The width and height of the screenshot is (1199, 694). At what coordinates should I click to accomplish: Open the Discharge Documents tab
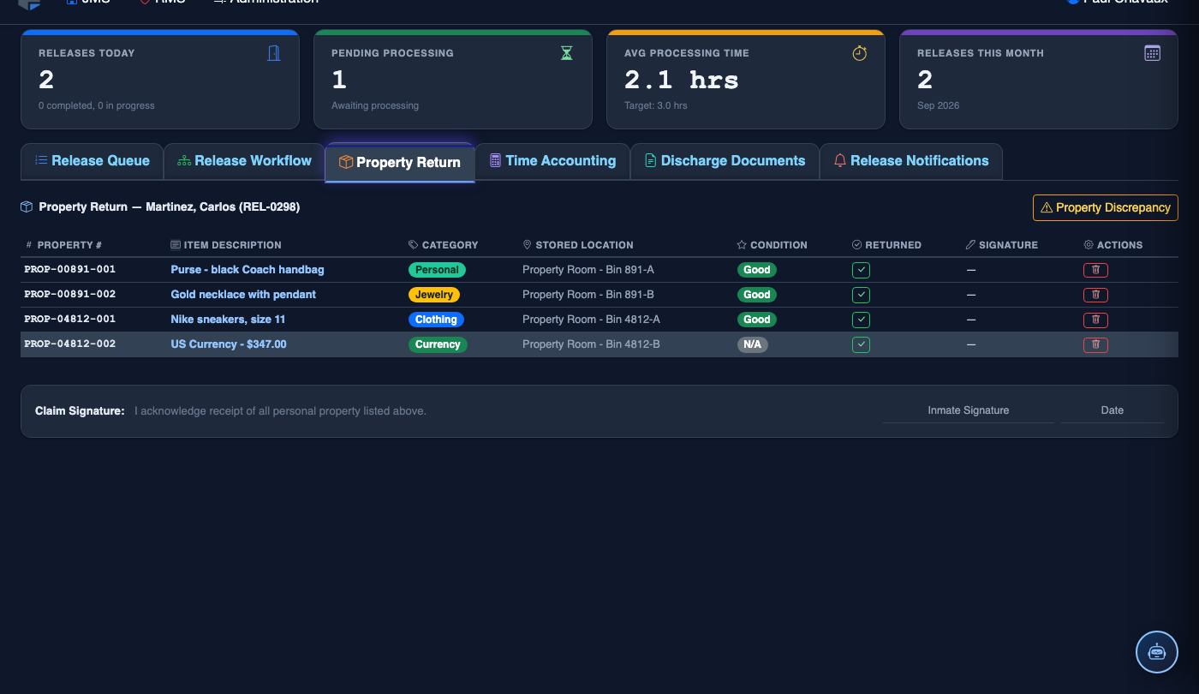click(x=725, y=161)
